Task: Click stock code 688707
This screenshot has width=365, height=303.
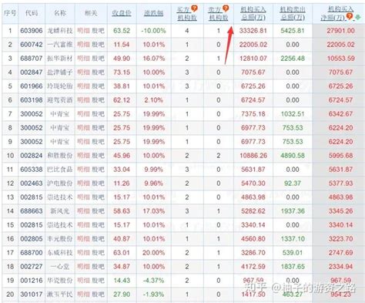Action: 32,59
